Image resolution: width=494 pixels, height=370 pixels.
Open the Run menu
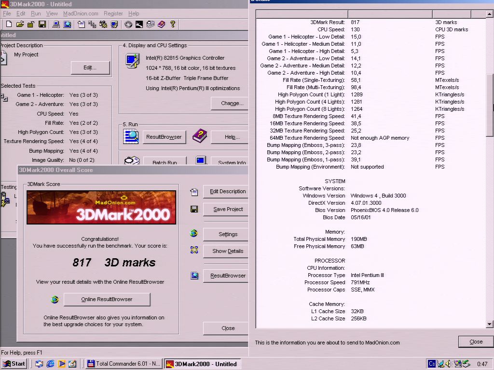point(36,13)
